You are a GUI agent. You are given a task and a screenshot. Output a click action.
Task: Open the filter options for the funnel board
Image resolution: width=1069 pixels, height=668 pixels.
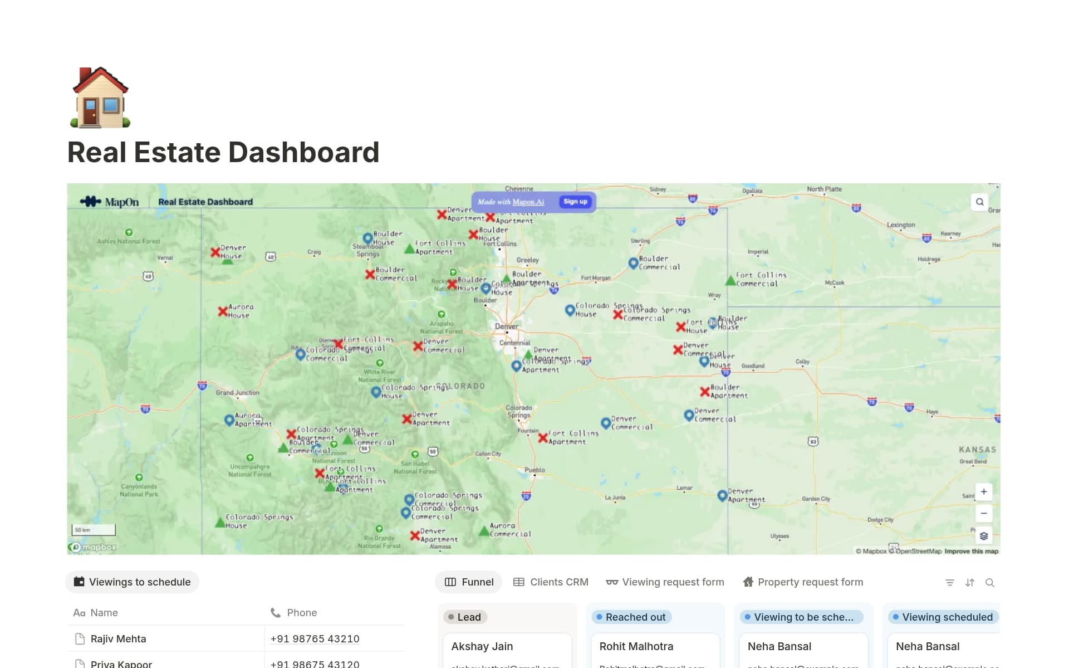pyautogui.click(x=949, y=582)
